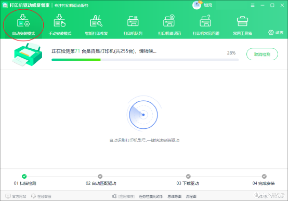Open 流程图 flowchart link
This screenshot has height=201, width=288.
[x=191, y=196]
